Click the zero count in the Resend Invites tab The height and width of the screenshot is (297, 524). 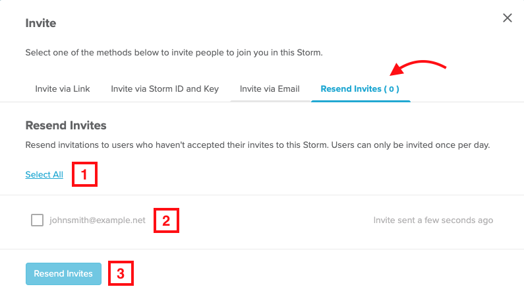tap(392, 89)
